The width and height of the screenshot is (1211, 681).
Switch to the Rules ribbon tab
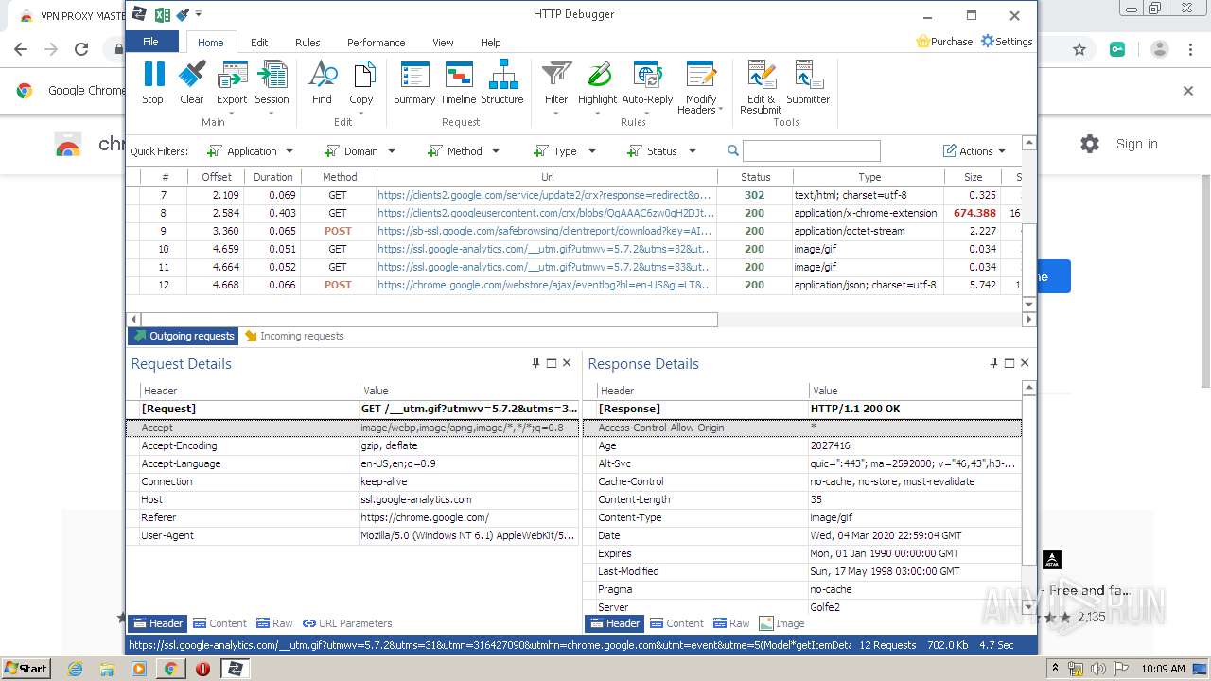[x=307, y=43]
